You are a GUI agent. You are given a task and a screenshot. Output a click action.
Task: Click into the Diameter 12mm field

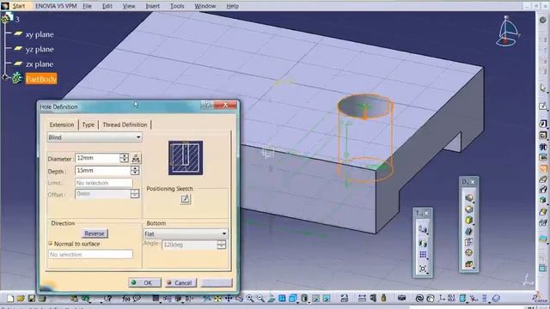point(97,158)
